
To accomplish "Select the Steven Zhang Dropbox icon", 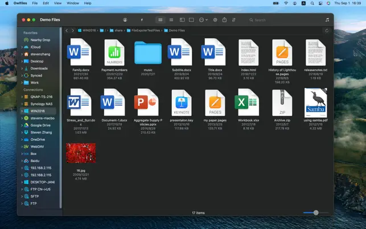I will [x=26, y=132].
